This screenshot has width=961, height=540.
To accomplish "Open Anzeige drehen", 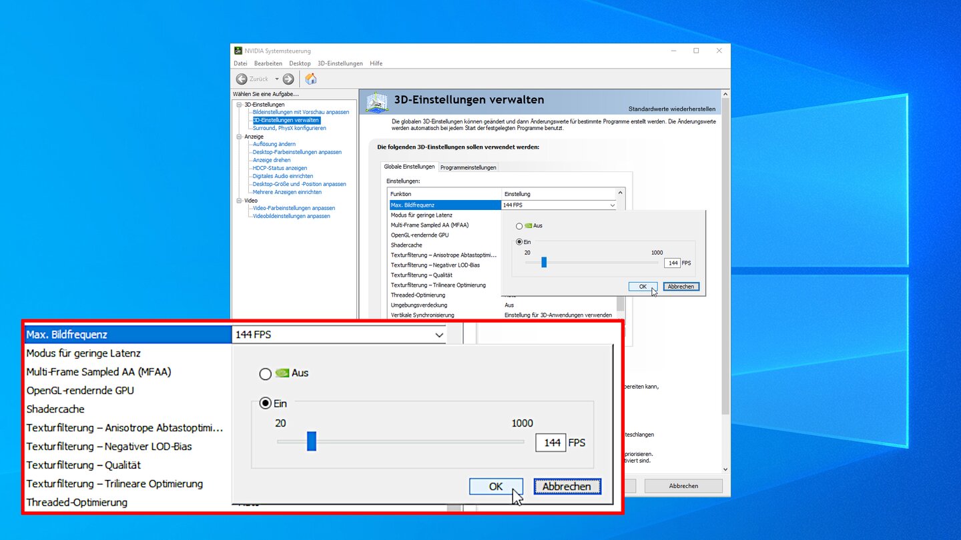I will coord(272,160).
